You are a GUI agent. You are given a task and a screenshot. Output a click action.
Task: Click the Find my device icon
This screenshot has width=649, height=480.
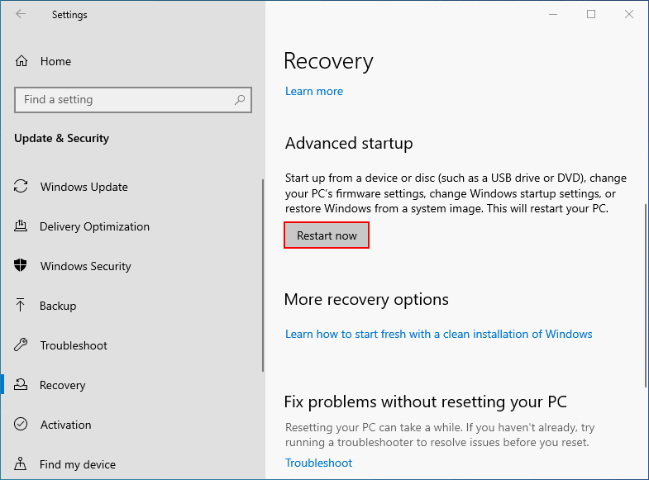[x=21, y=464]
